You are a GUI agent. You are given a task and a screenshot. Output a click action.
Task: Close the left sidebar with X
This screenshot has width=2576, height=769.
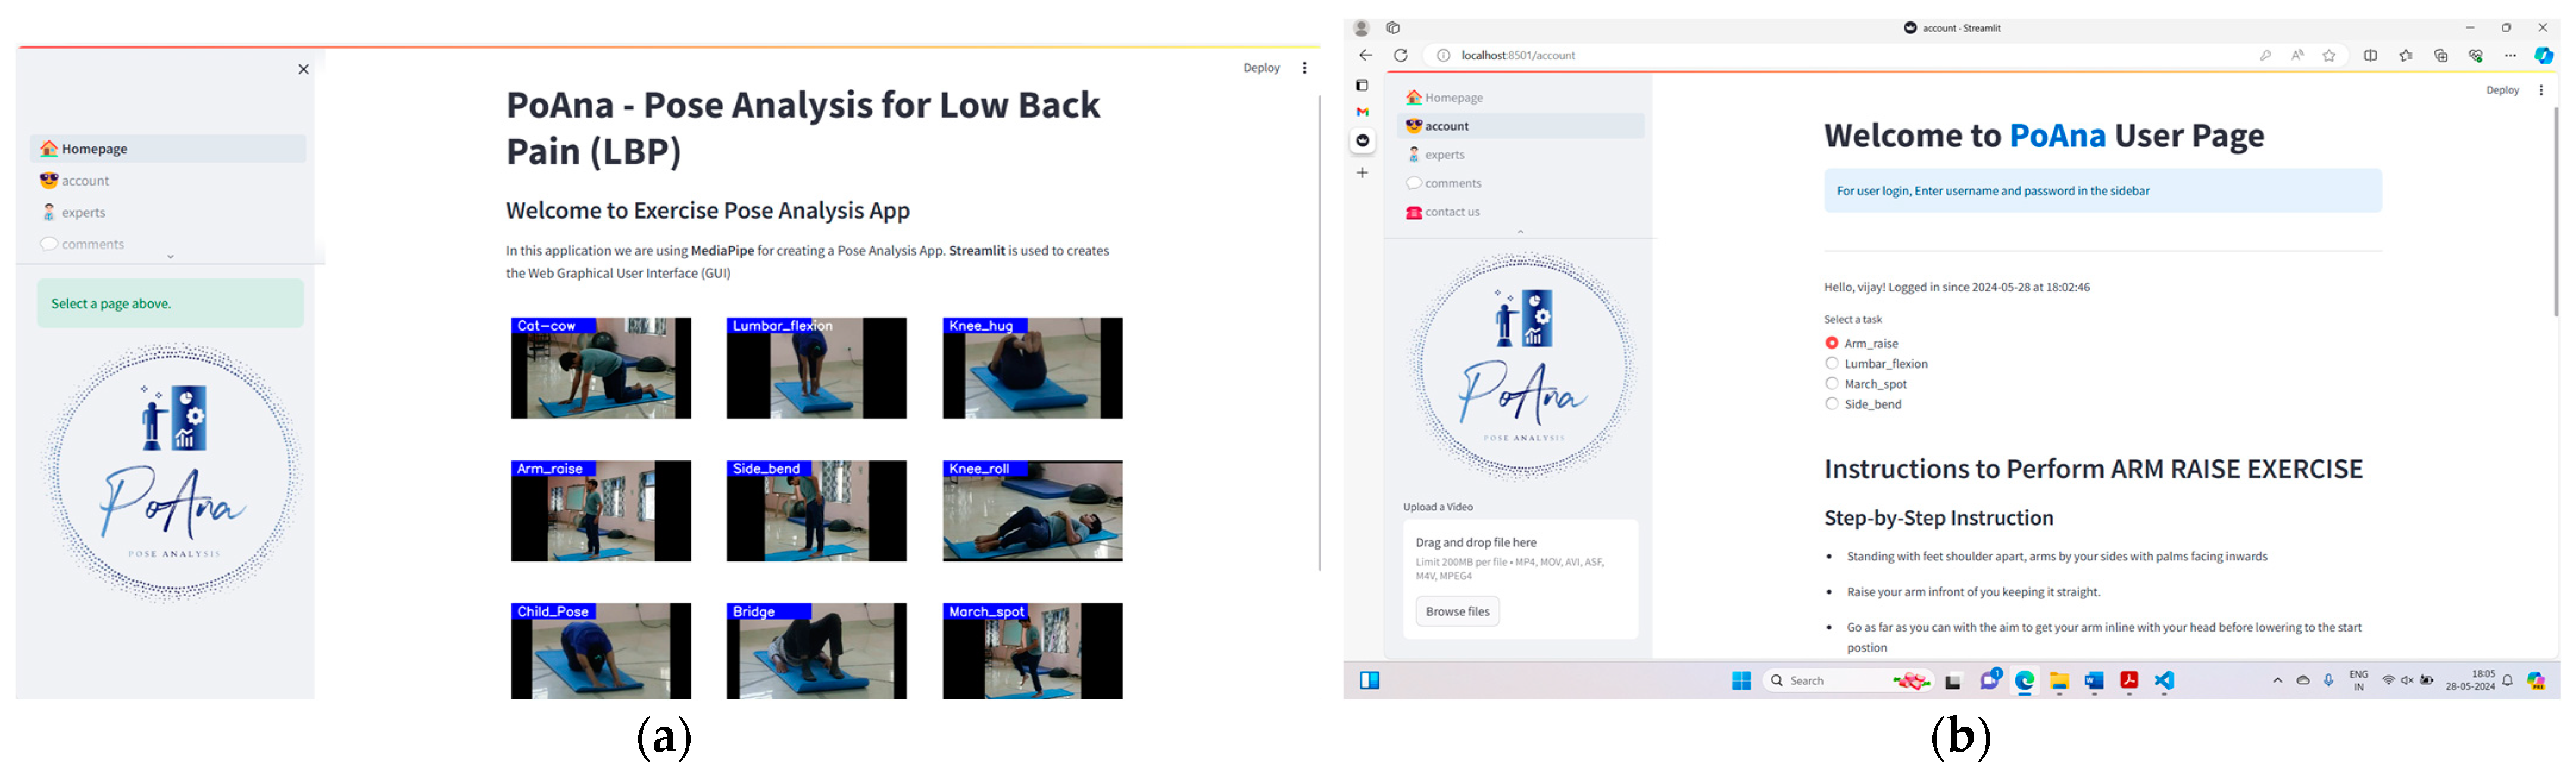[x=303, y=69]
